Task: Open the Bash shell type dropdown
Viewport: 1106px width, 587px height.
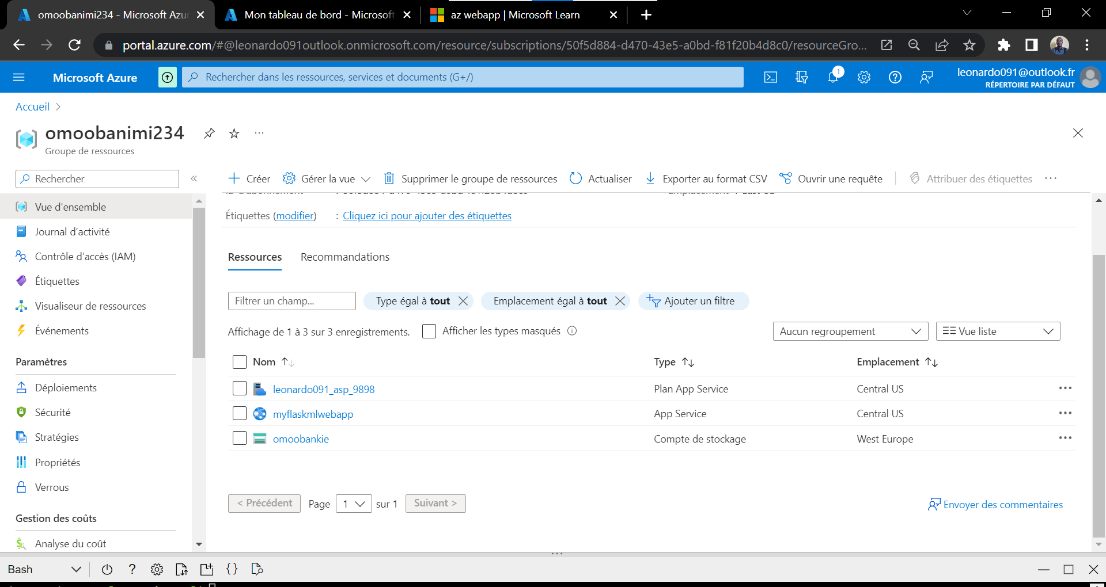Action: click(75, 569)
